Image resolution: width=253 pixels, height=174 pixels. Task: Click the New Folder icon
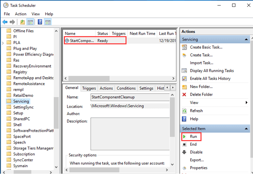pos(184,87)
